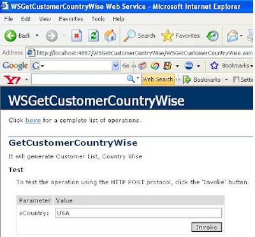Image resolution: width=255 pixels, height=237 pixels.
Task: Click the Dell logo icon
Action: pos(189,66)
